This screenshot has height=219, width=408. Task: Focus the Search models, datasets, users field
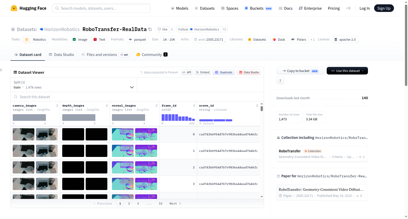click(x=101, y=8)
